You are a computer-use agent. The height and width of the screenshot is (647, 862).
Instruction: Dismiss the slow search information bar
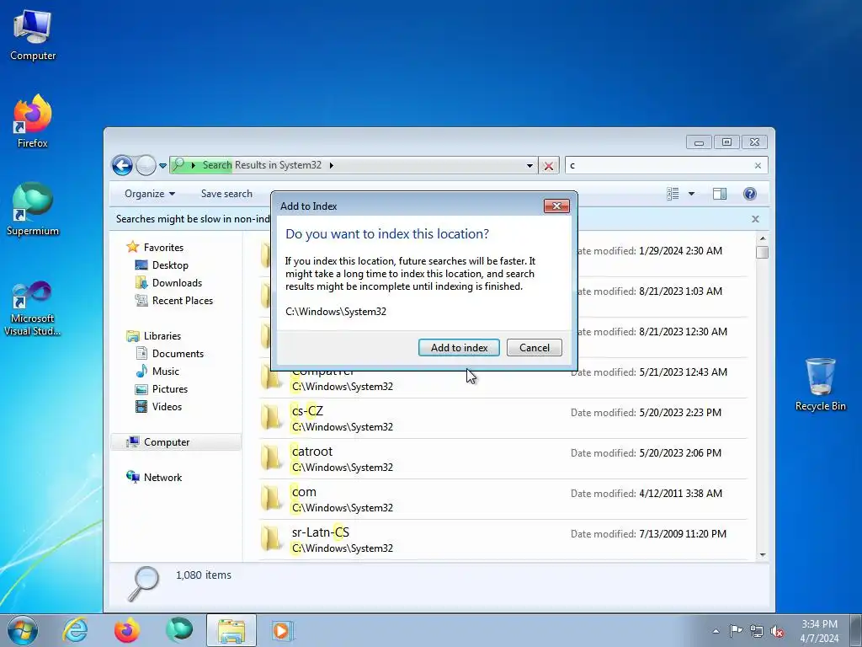click(x=755, y=219)
